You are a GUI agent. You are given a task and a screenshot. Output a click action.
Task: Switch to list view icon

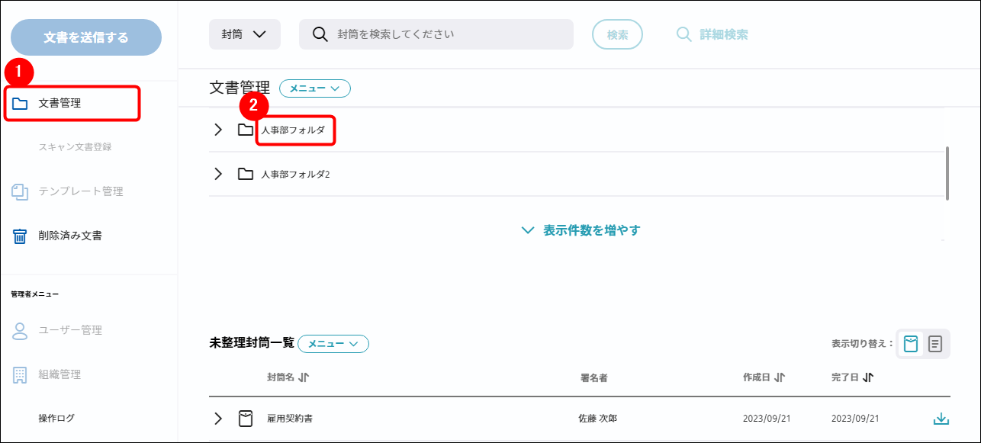tap(935, 344)
